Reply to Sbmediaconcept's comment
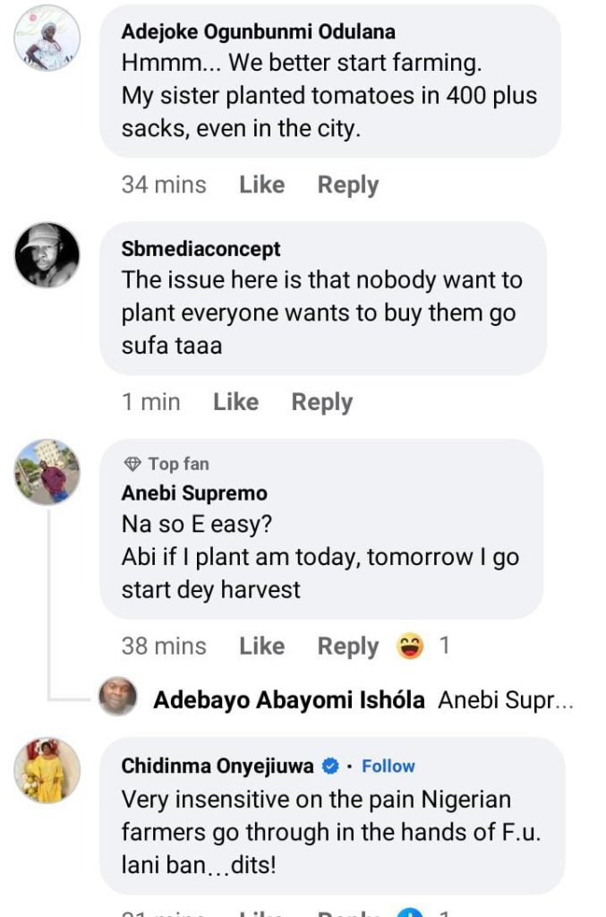 [321, 403]
